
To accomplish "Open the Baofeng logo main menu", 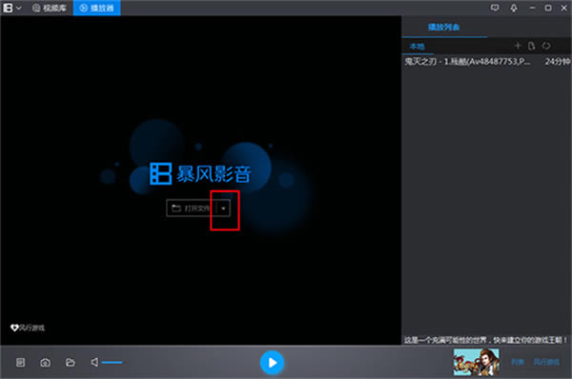I will point(12,8).
